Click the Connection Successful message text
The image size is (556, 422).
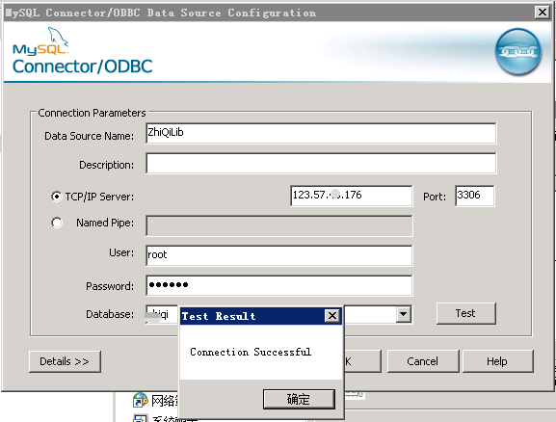(251, 352)
